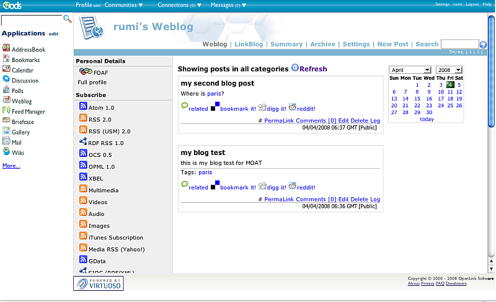Expand the Communities menu
This screenshot has width=496, height=302.
point(123,5)
